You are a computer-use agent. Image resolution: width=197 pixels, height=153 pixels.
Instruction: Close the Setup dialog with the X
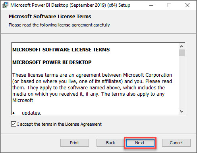[187, 5]
